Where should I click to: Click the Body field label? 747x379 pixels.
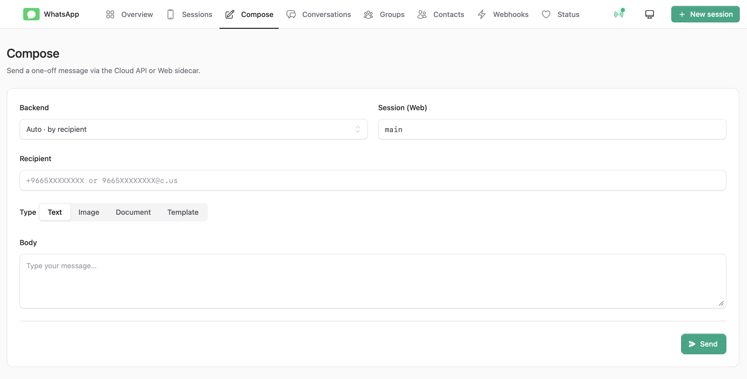(28, 243)
